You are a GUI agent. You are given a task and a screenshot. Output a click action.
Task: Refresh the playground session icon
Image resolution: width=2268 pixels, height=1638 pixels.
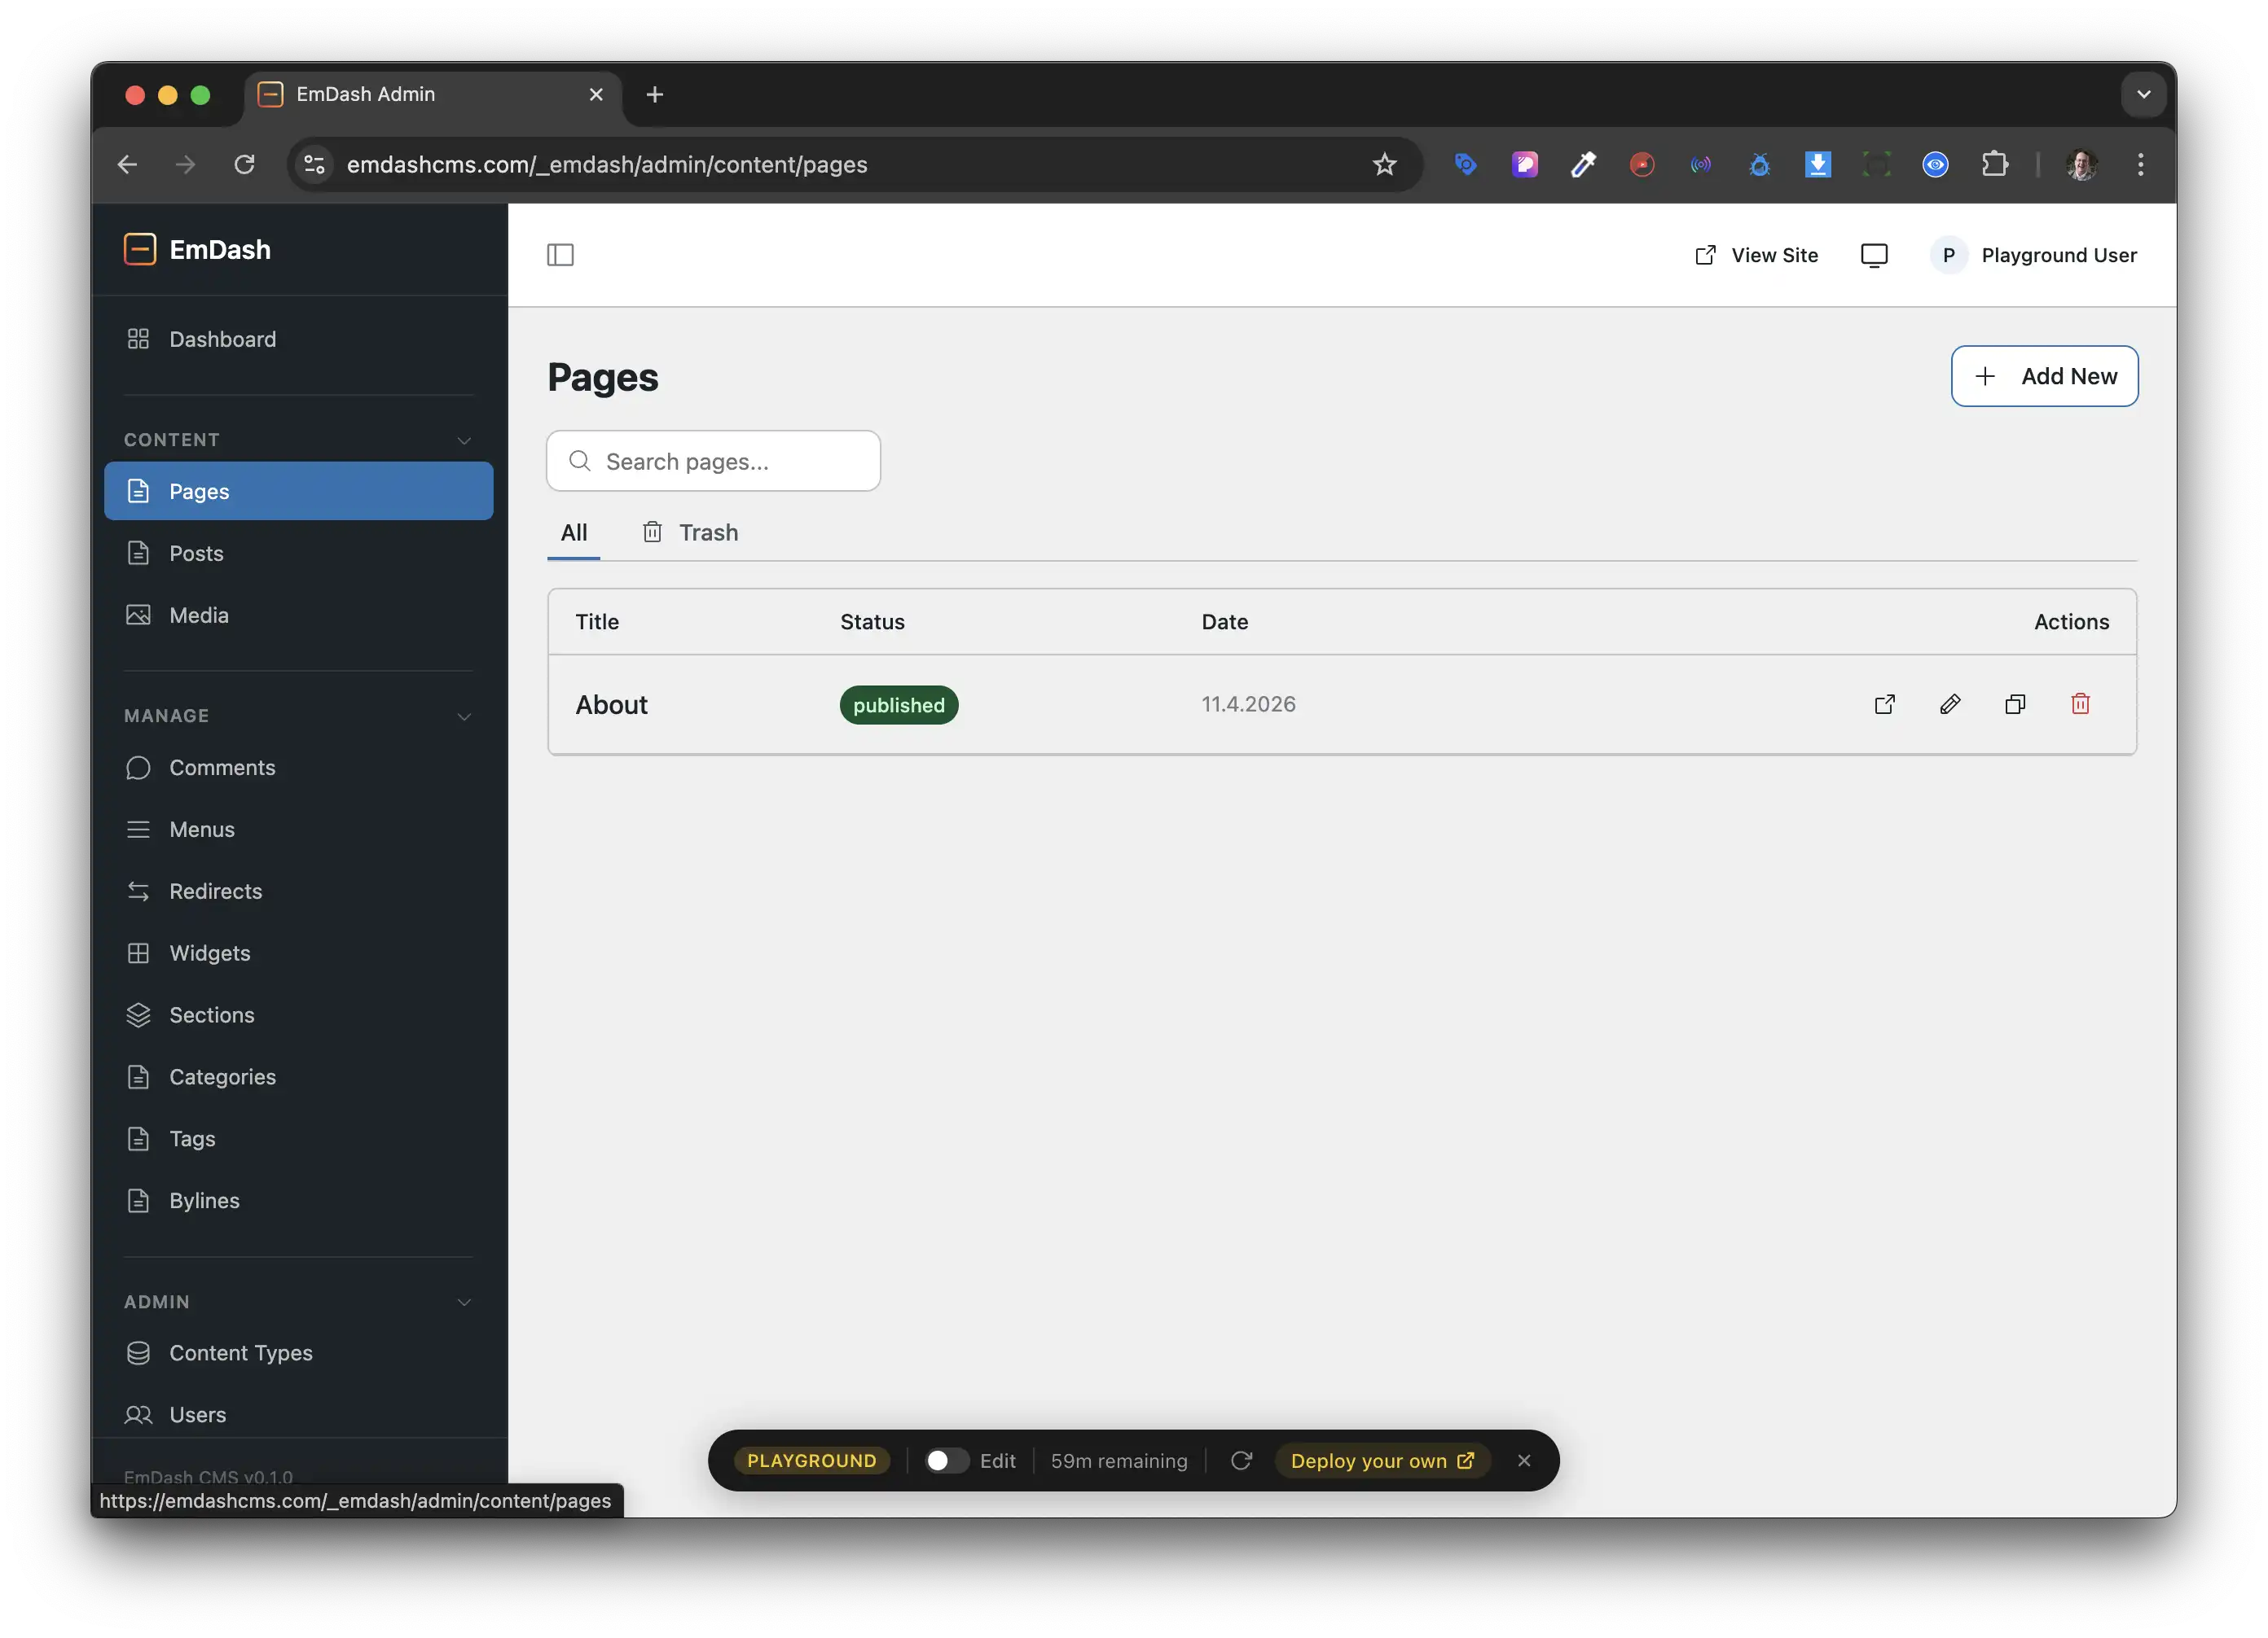(x=1241, y=1460)
